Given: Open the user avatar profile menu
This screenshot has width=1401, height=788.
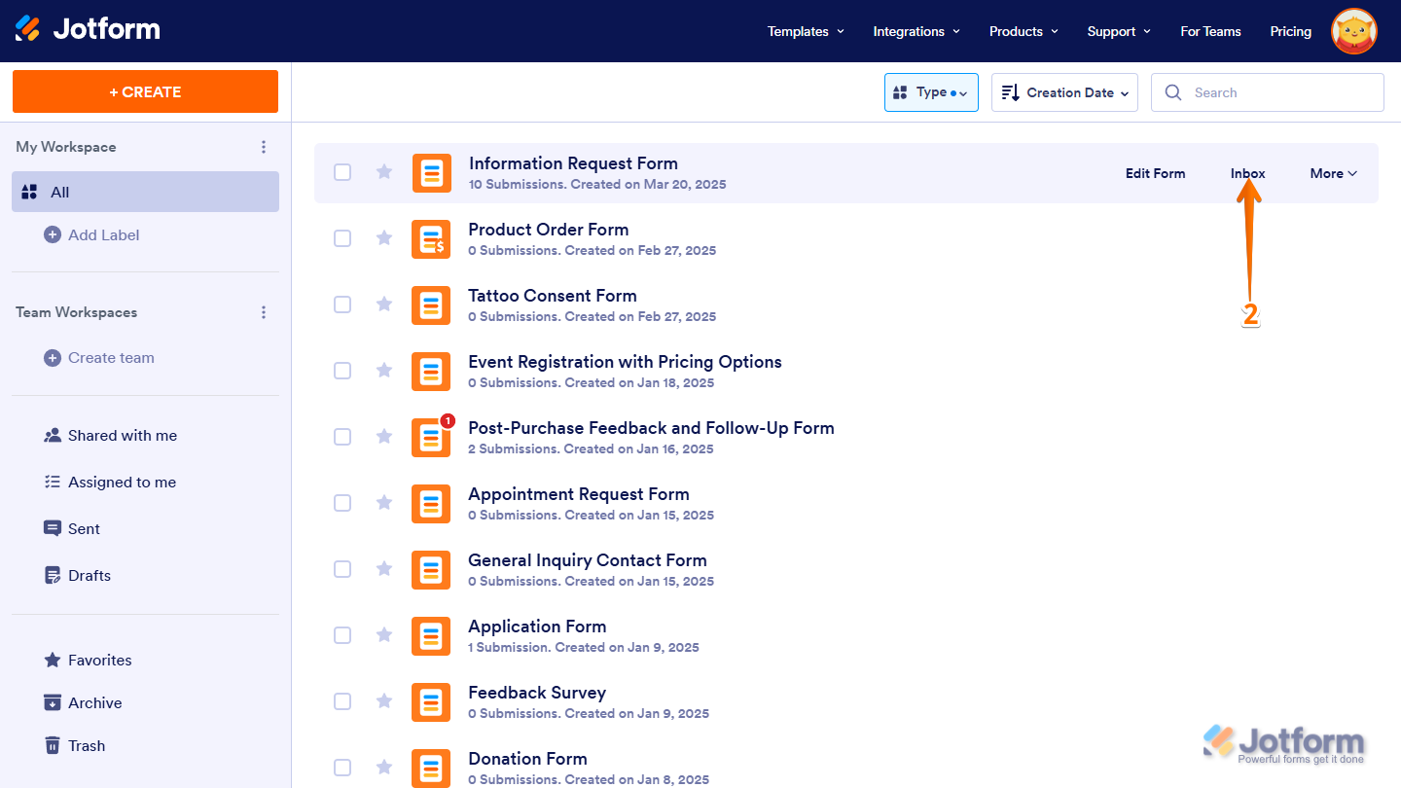Looking at the screenshot, I should 1353,31.
